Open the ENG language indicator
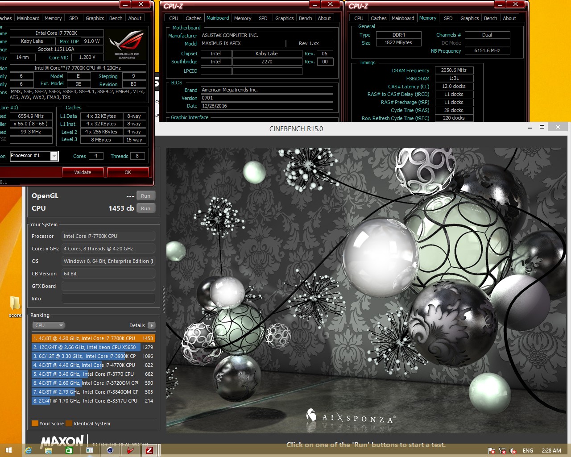Image resolution: width=571 pixels, height=457 pixels. click(528, 451)
